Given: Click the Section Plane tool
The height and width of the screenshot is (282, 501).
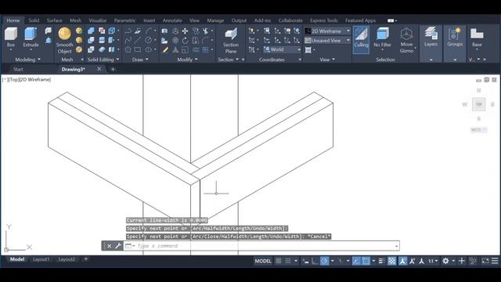Looking at the screenshot, I should (x=231, y=40).
